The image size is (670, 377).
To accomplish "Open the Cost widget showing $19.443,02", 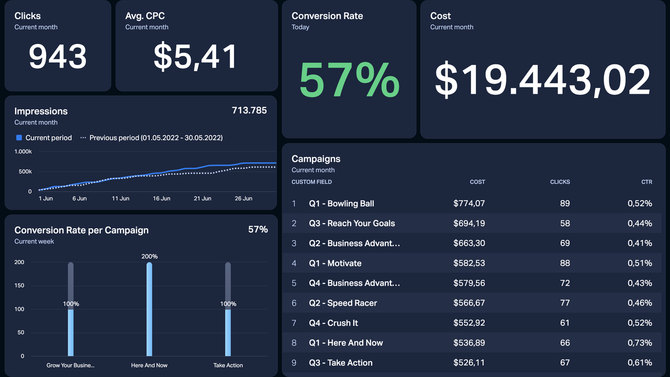I will pyautogui.click(x=542, y=81).
